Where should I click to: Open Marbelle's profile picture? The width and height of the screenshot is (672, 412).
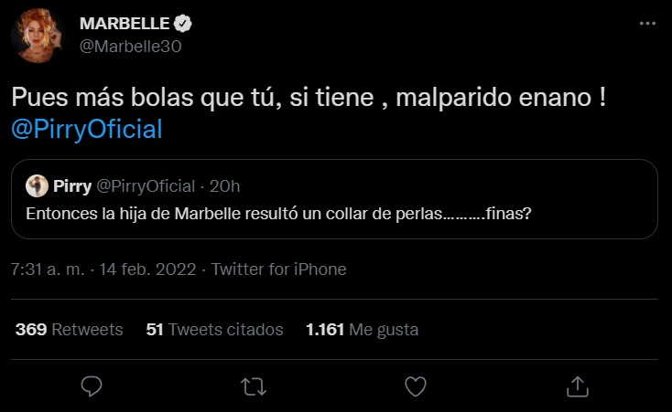[x=38, y=36]
